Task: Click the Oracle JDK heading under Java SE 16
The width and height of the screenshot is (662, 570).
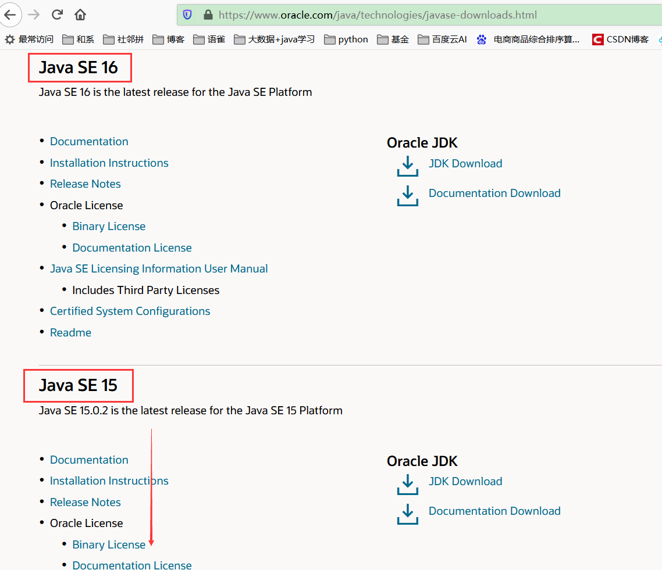Action: (x=422, y=143)
